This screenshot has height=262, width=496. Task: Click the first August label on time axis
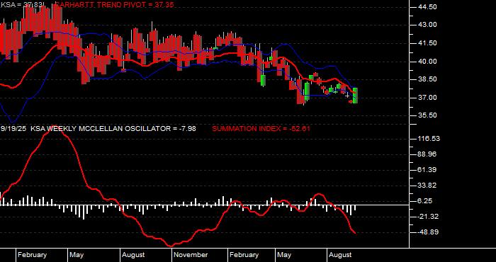click(x=133, y=255)
